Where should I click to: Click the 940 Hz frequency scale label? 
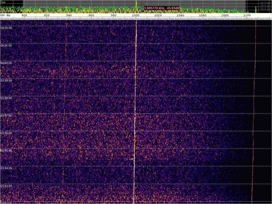(69, 15)
